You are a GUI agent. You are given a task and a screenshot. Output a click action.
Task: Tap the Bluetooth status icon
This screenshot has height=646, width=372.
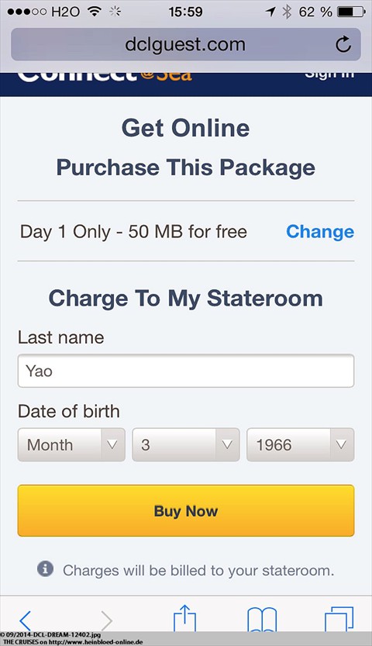287,12
